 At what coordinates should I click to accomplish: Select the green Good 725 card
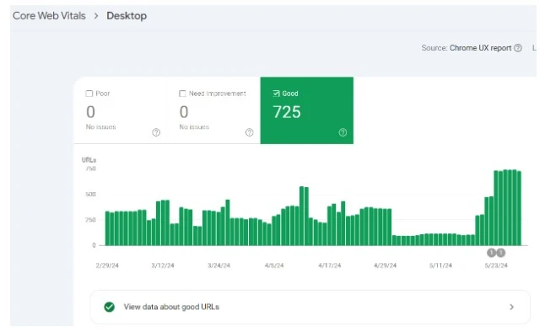click(x=307, y=110)
